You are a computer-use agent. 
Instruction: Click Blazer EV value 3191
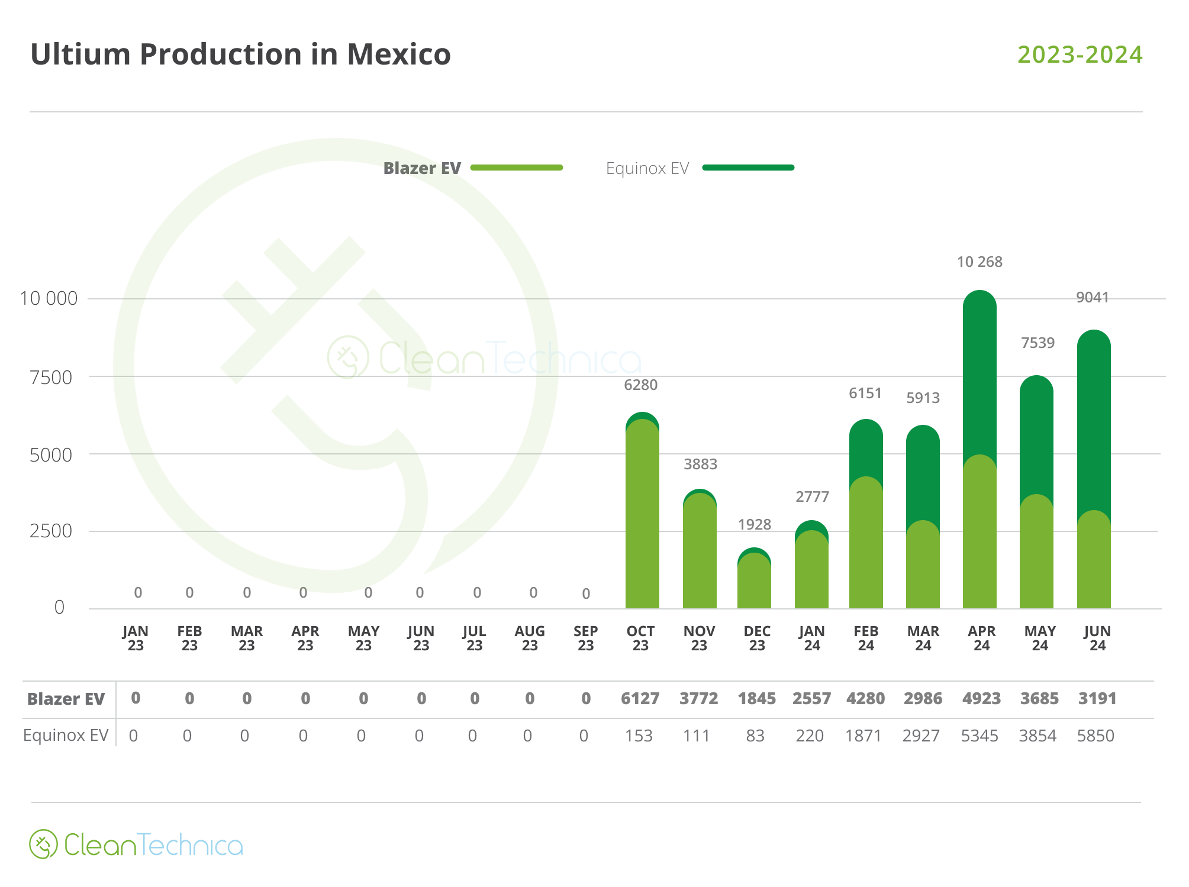1098,699
